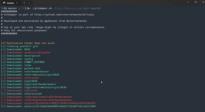Screen dimensions: 205x112
Task: Click 'Only for educational purposes!' line
Action: (24, 30)
